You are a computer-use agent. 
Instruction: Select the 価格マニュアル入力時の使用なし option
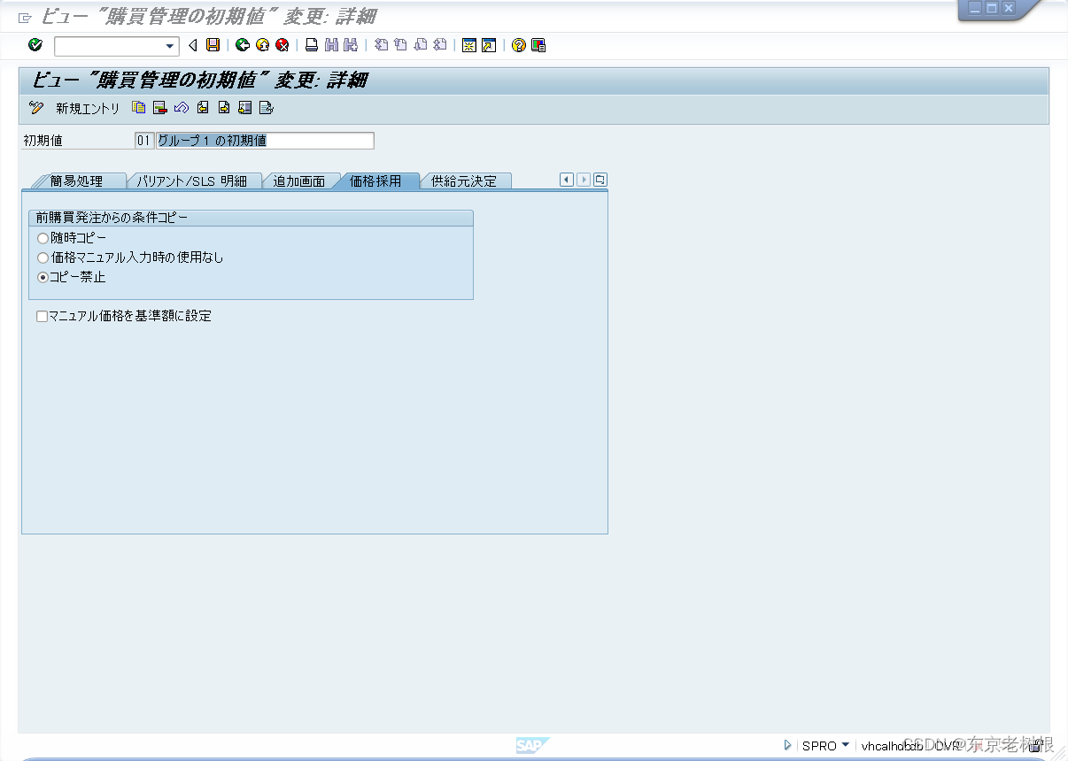43,258
